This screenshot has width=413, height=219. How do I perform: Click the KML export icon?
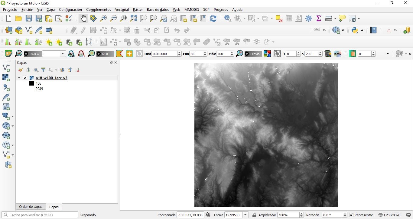pos(337,54)
